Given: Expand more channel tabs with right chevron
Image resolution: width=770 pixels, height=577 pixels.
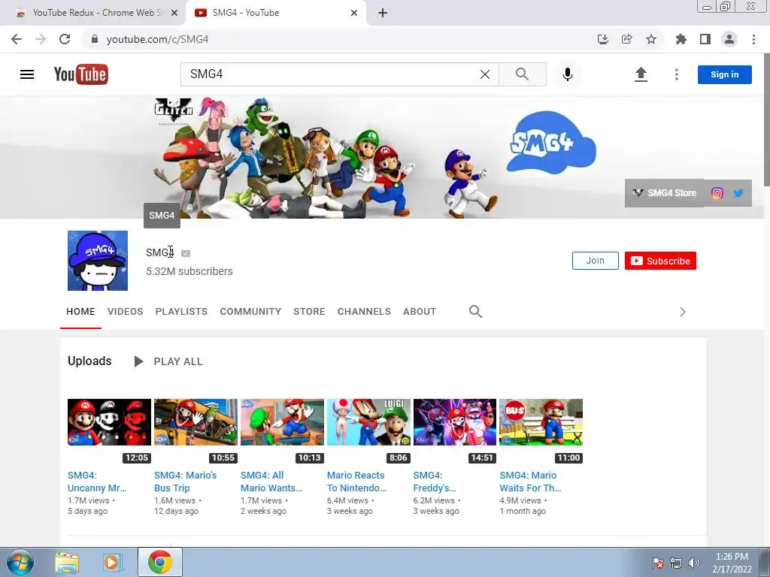Looking at the screenshot, I should tap(683, 312).
